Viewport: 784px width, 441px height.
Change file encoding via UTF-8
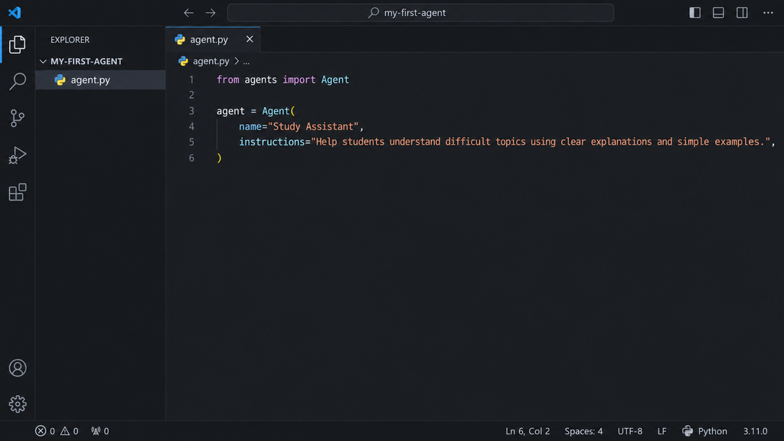[630, 431]
